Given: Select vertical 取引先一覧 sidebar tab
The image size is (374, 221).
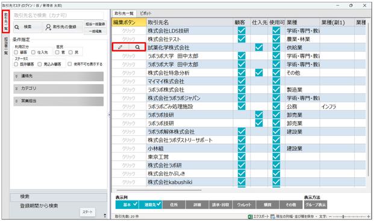Looking at the screenshot, I should pyautogui.click(x=6, y=22).
